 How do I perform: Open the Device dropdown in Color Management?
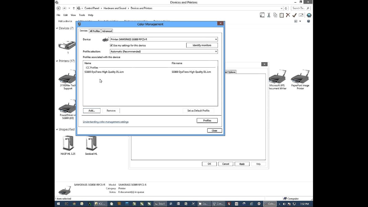click(164, 39)
